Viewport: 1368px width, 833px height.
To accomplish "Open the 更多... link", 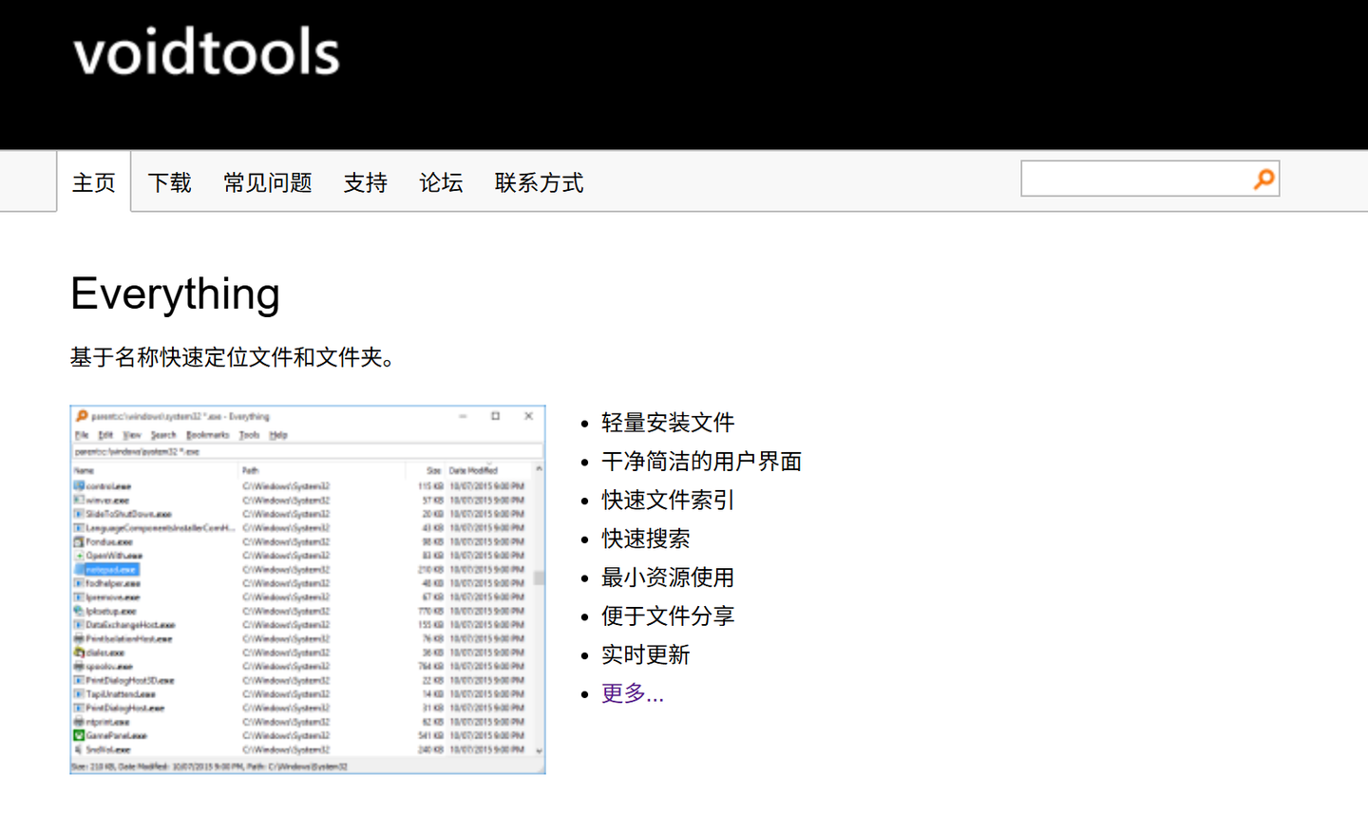I will coord(632,694).
